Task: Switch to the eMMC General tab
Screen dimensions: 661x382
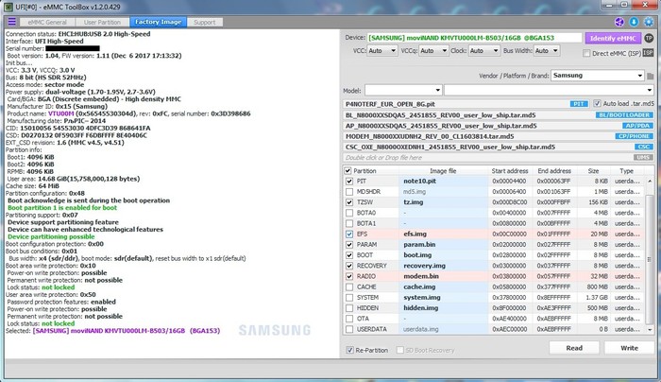Action: (47, 22)
